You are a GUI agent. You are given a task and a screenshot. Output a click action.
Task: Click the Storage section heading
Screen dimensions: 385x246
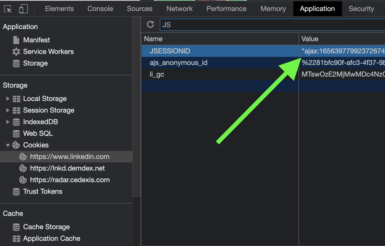click(15, 85)
